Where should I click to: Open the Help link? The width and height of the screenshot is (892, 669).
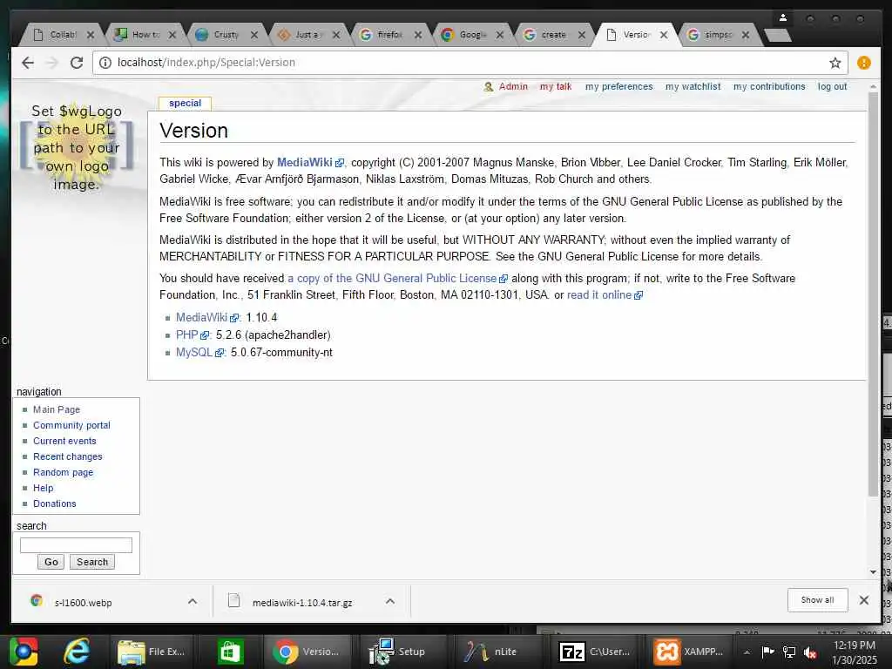coord(44,488)
